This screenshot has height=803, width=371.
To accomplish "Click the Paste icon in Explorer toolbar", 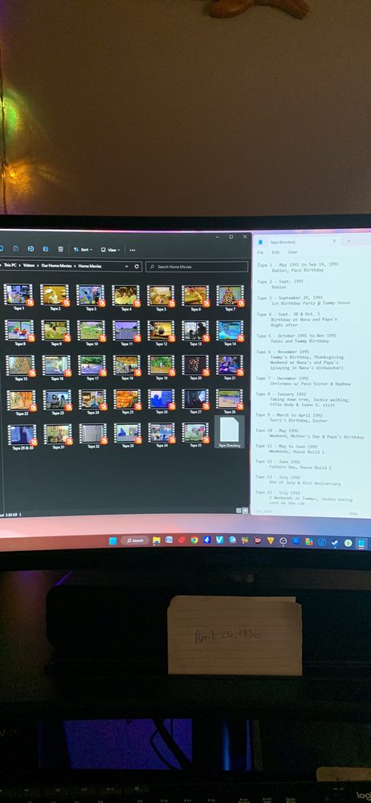I will tap(16, 249).
